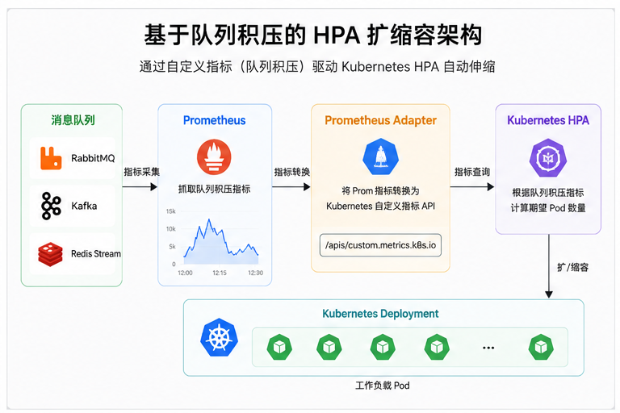Screen dimensions: 620x413
Task: Click the purple Kubernetes HPA icon
Action: pyautogui.click(x=548, y=157)
